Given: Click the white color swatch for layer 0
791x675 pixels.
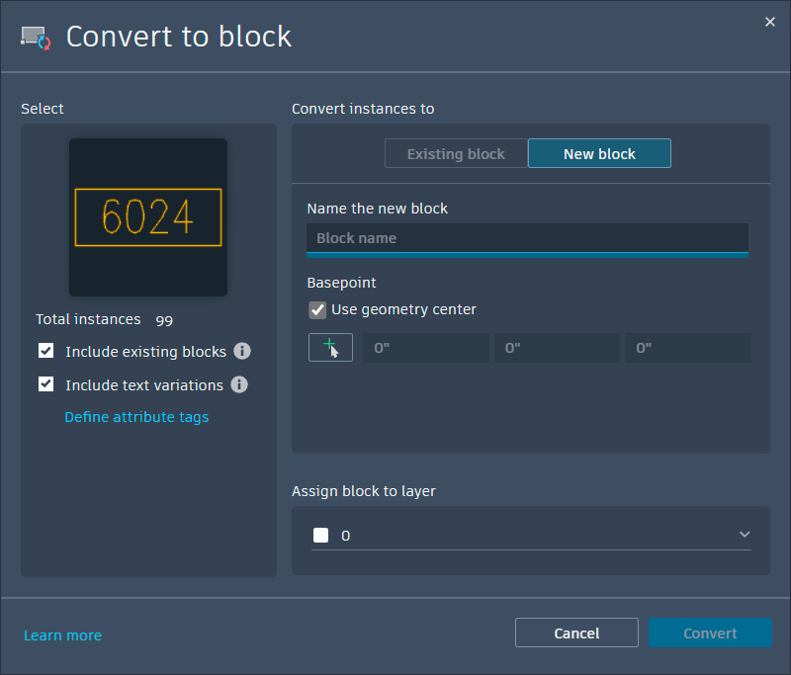Looking at the screenshot, I should coord(320,536).
